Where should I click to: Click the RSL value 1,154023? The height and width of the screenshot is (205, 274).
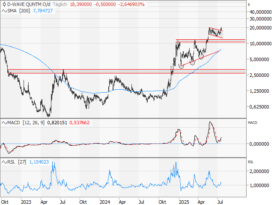pyautogui.click(x=39, y=162)
